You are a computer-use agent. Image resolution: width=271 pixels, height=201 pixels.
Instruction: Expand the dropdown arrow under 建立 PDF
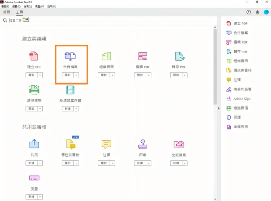[x=40, y=75]
